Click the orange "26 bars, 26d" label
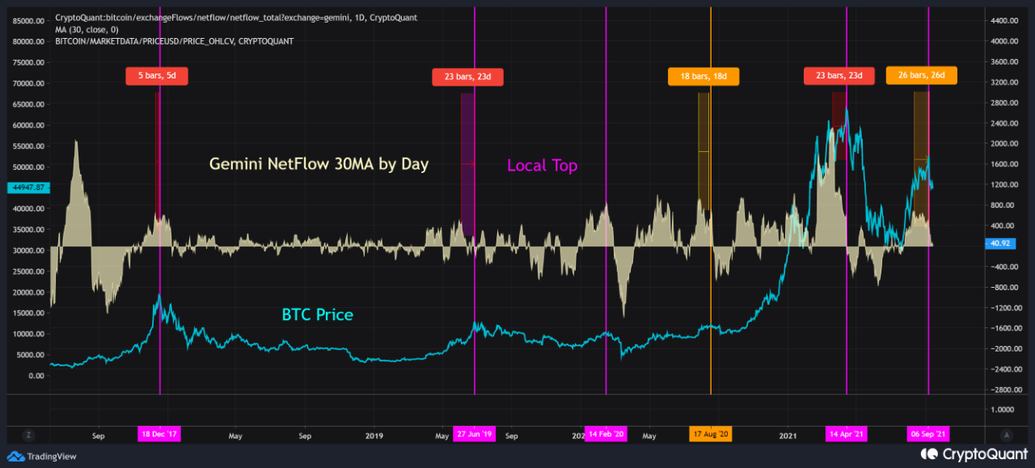 [922, 76]
